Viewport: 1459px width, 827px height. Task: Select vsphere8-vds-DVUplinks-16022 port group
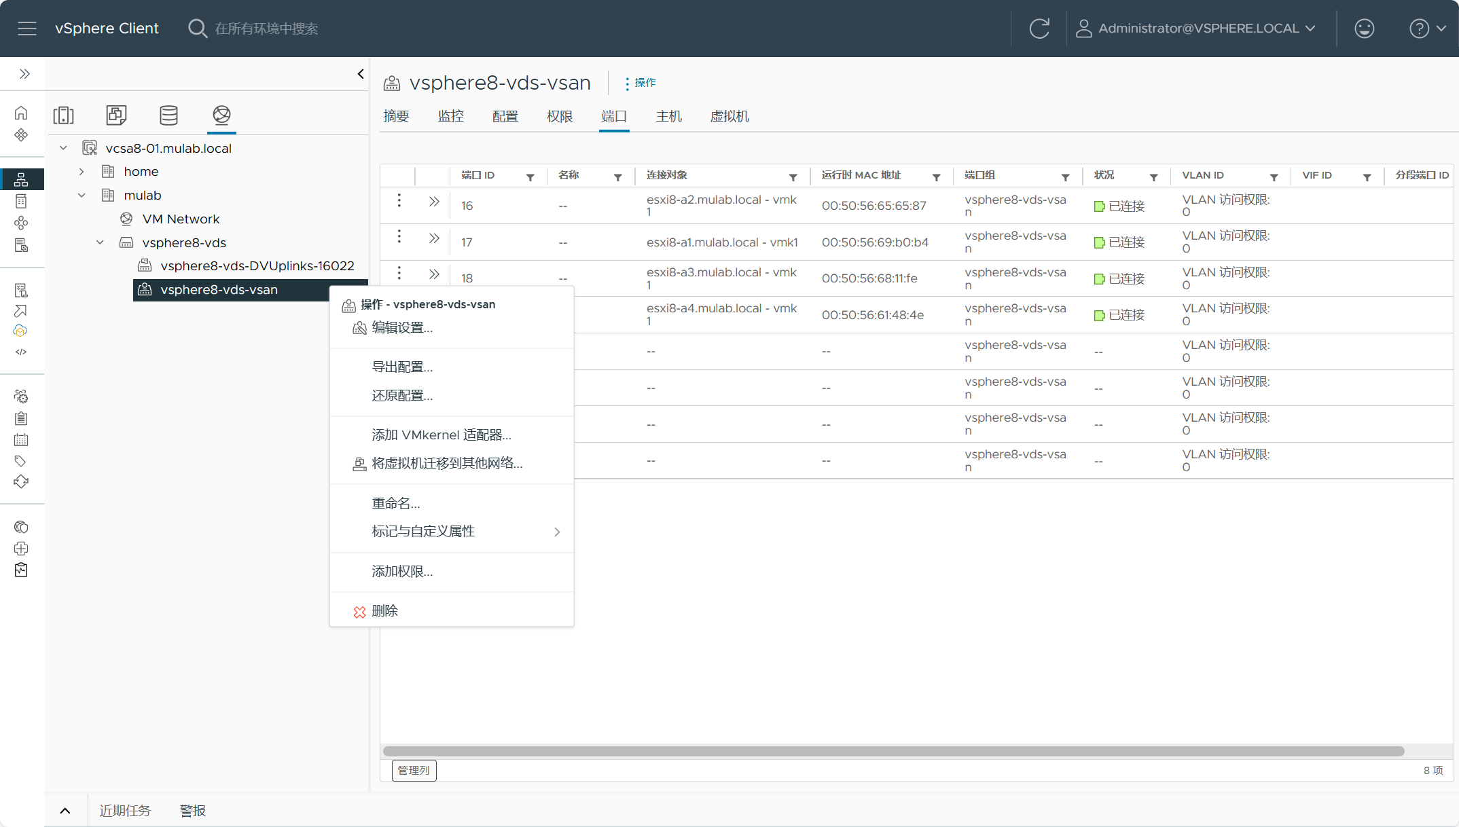pos(257,265)
